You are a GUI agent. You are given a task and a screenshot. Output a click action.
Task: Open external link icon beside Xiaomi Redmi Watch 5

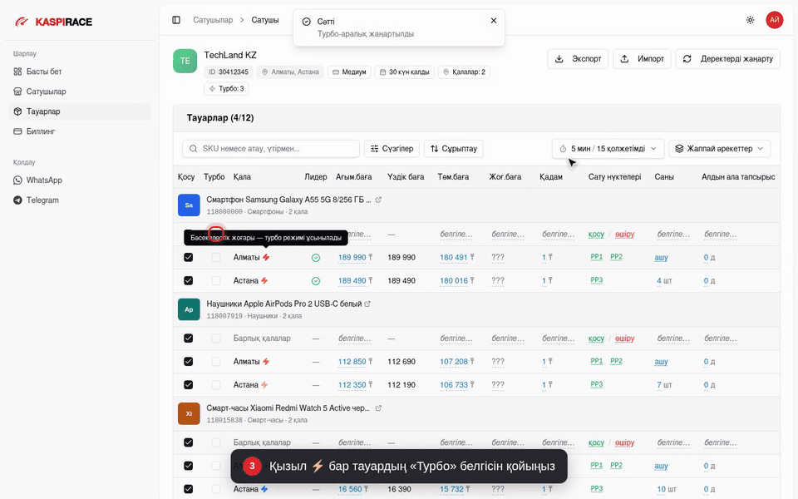(x=378, y=408)
